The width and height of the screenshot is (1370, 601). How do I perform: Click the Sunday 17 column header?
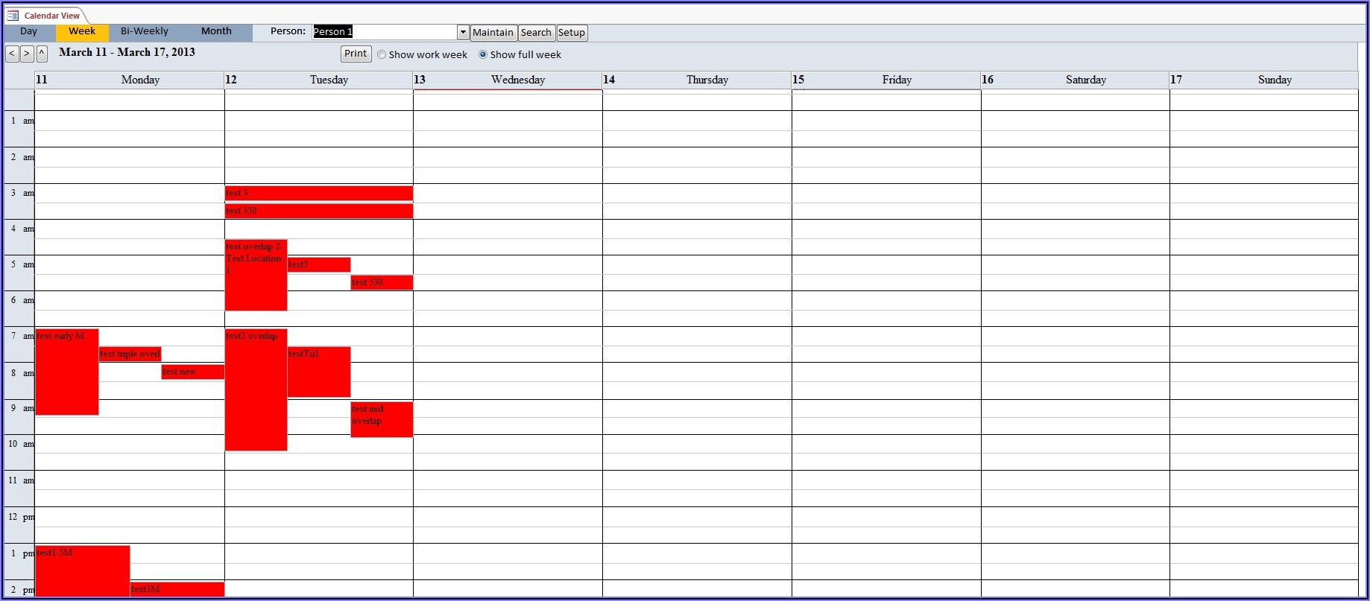1264,80
